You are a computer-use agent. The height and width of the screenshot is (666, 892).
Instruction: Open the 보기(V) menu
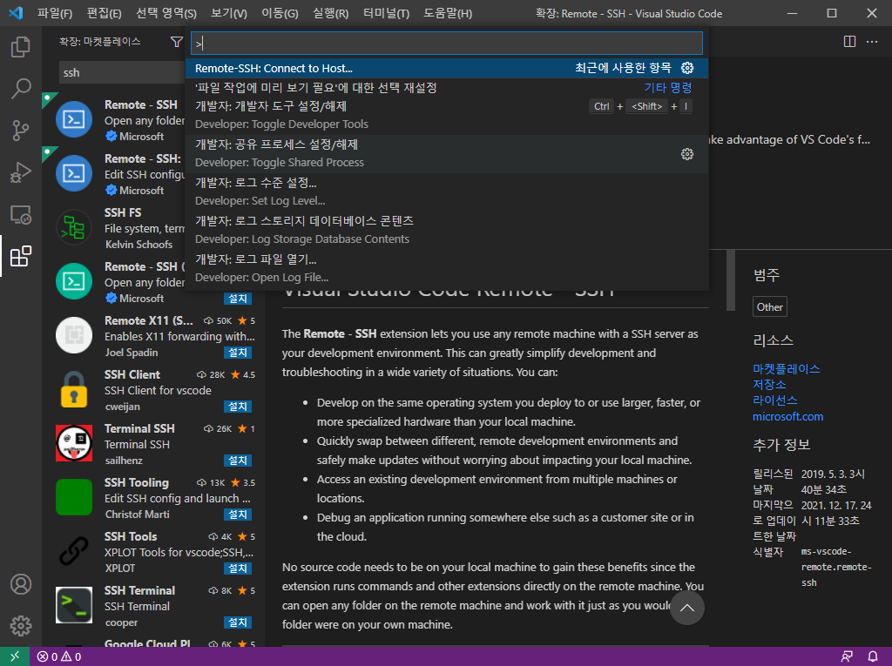click(229, 13)
